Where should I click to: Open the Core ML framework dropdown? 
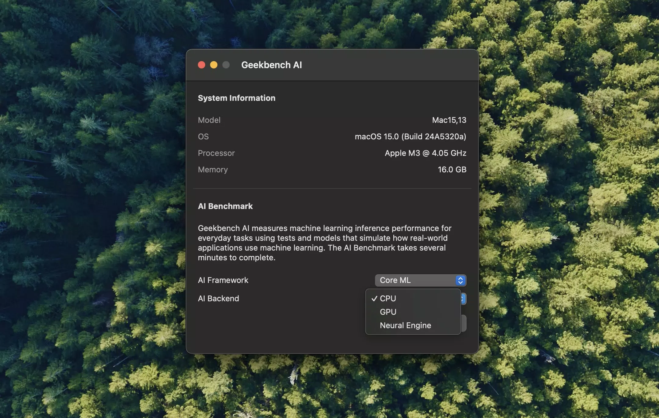click(415, 280)
